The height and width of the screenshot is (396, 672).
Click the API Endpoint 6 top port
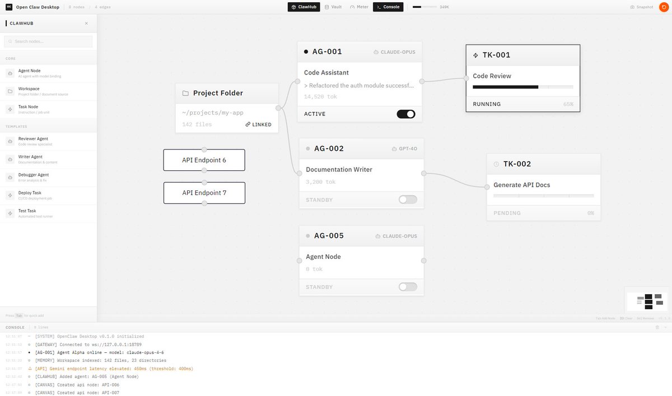[x=204, y=149]
